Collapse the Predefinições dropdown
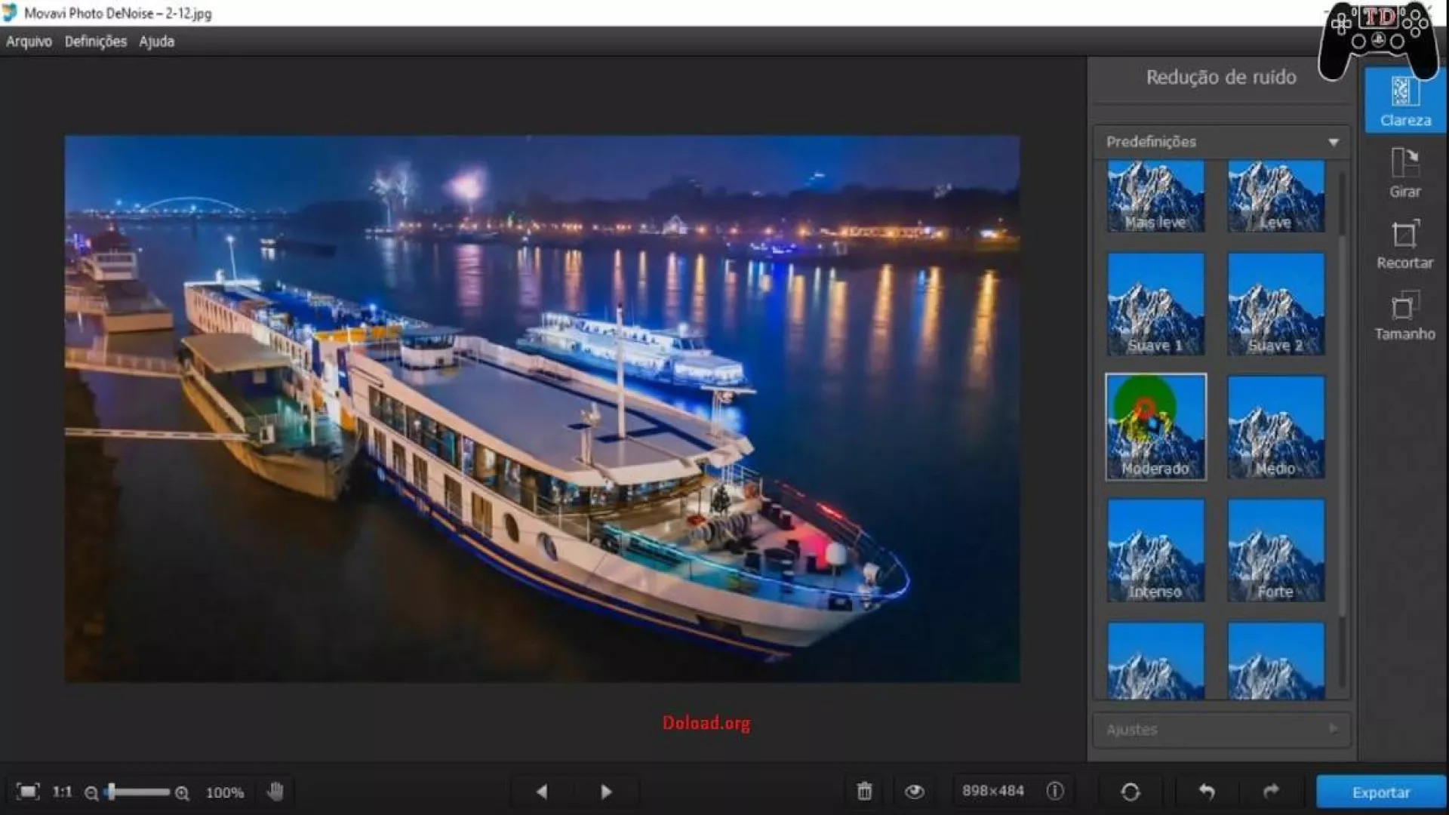The image size is (1449, 815). [x=1333, y=142]
